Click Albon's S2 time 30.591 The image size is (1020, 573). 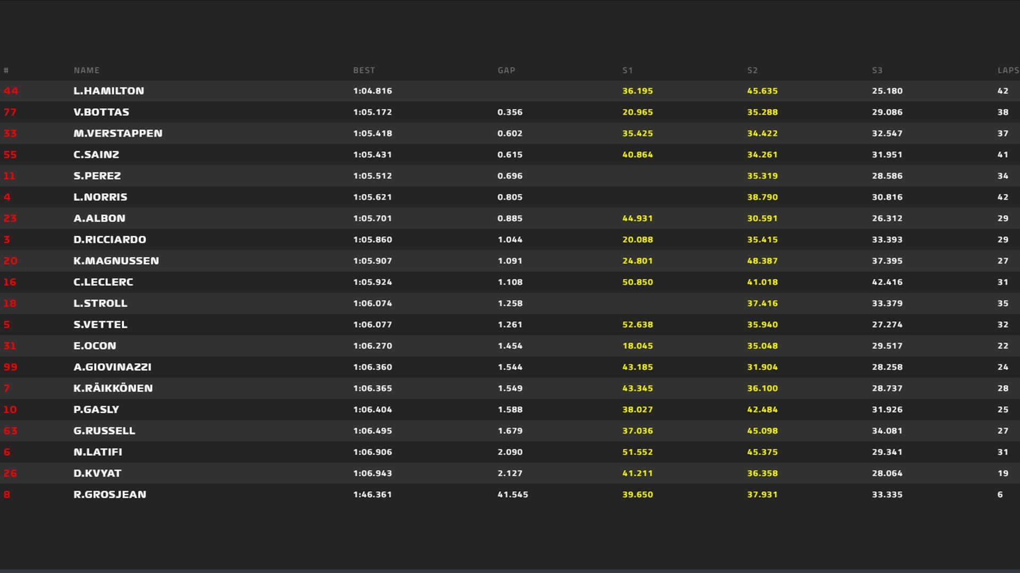762,218
